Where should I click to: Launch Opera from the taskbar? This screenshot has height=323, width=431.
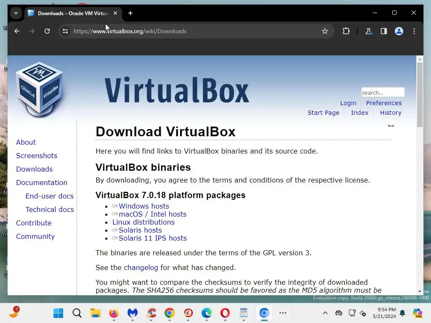pyautogui.click(x=225, y=313)
